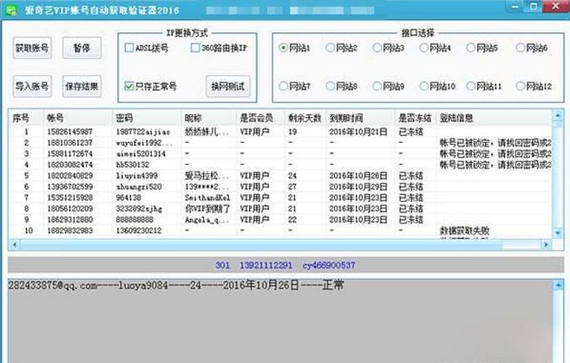Click the 序号 column header
Image resolution: width=570 pixels, height=363 pixels.
click(x=26, y=118)
